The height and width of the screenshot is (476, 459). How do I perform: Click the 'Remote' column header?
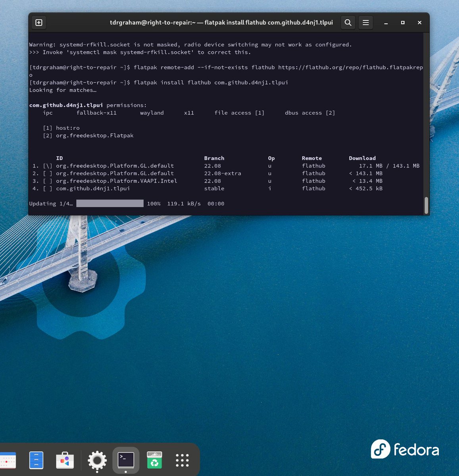coord(312,158)
